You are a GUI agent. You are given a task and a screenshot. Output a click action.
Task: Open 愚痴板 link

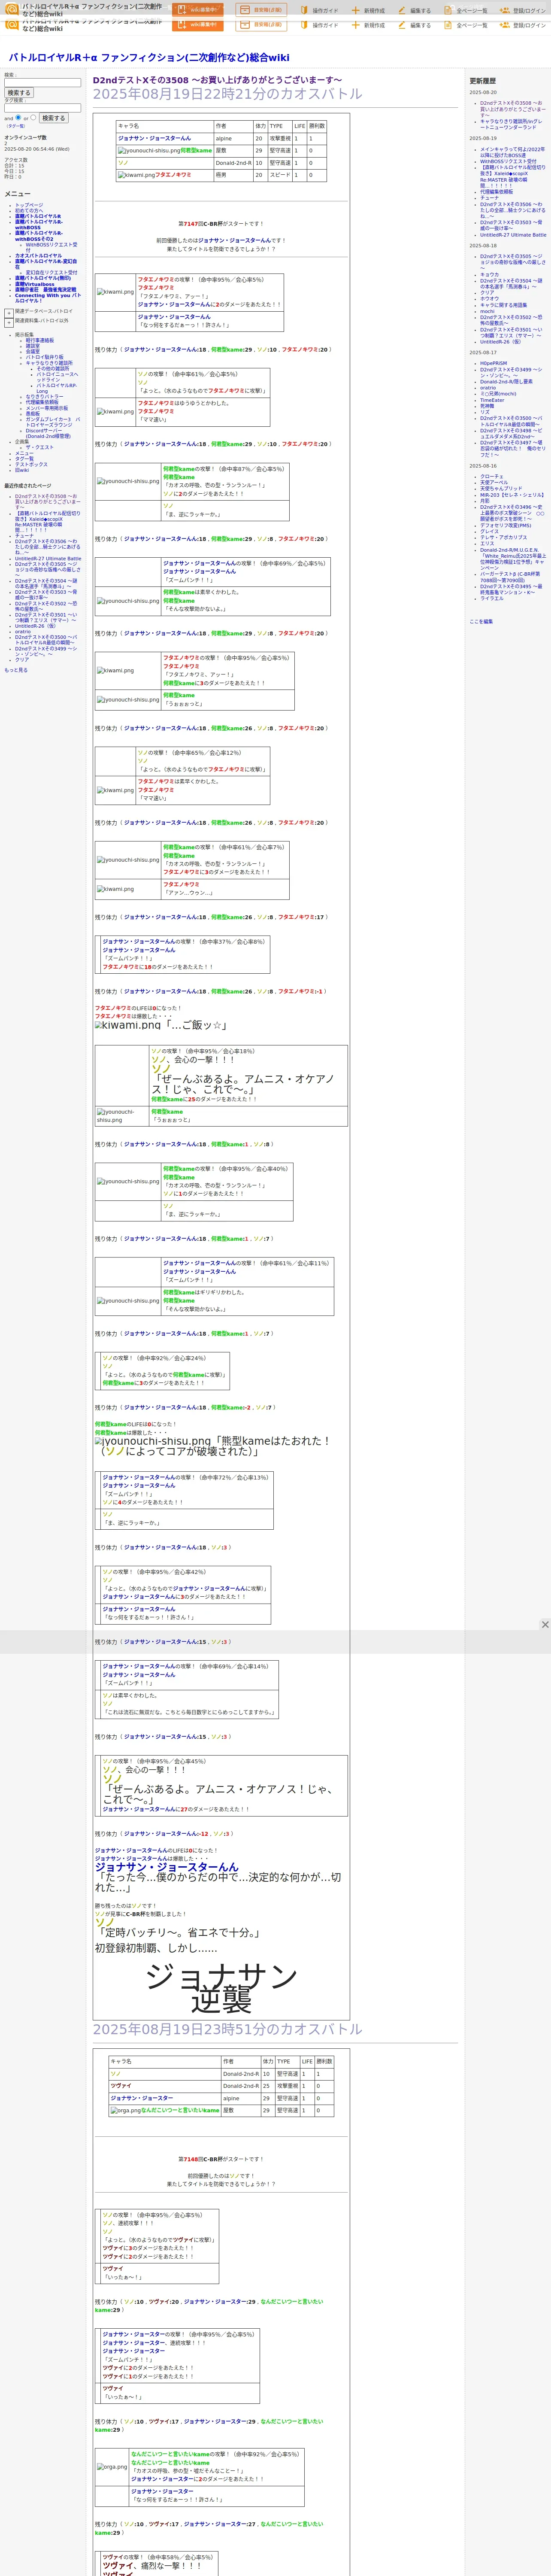pos(33,413)
